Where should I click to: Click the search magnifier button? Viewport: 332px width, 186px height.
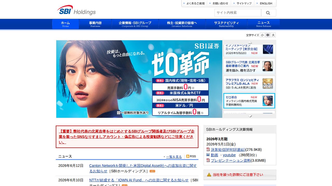pos(268,13)
